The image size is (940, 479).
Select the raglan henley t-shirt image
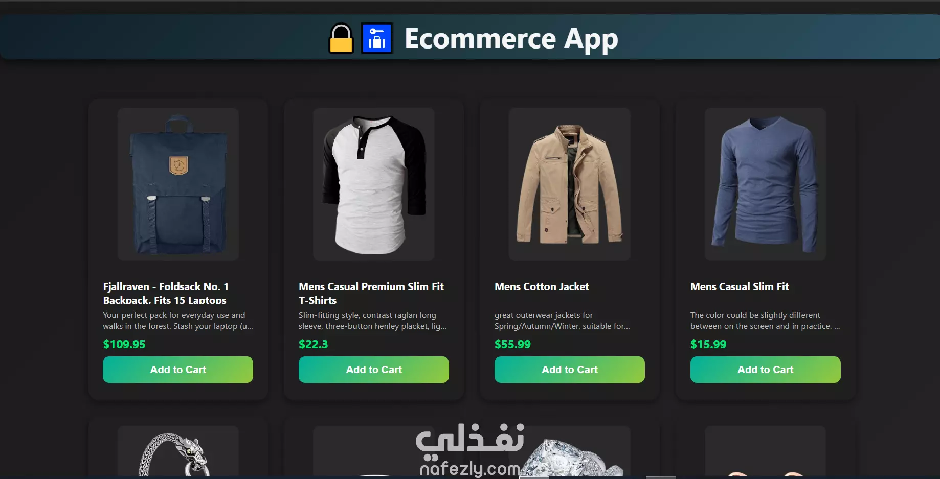374,184
